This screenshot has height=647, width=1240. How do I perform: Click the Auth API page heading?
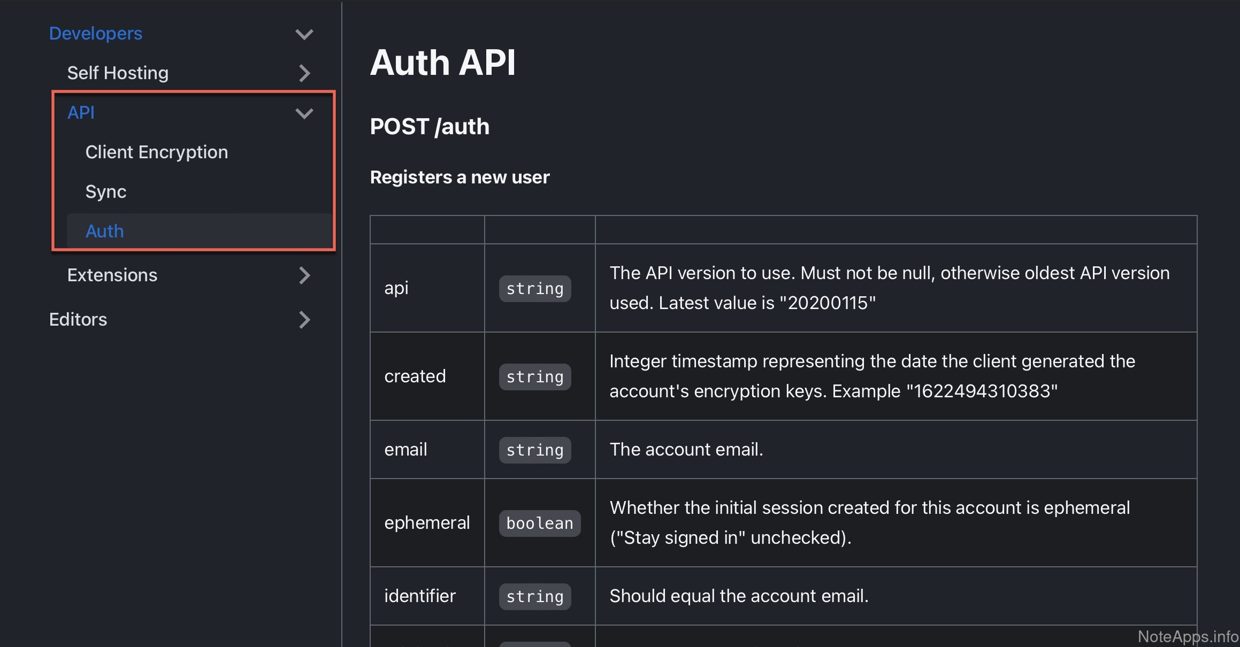442,63
